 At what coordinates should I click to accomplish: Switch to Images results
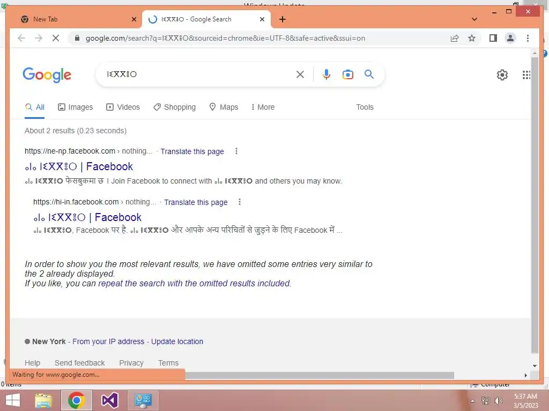(75, 107)
